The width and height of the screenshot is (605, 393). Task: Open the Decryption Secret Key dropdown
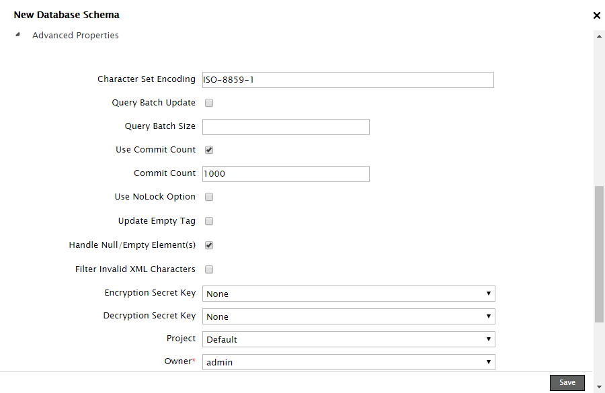pyautogui.click(x=348, y=316)
